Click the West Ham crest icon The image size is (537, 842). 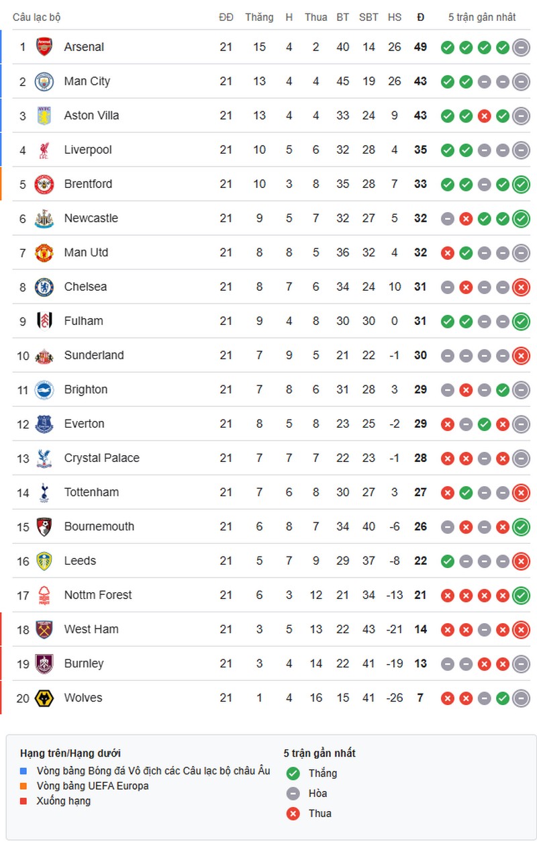pyautogui.click(x=44, y=629)
